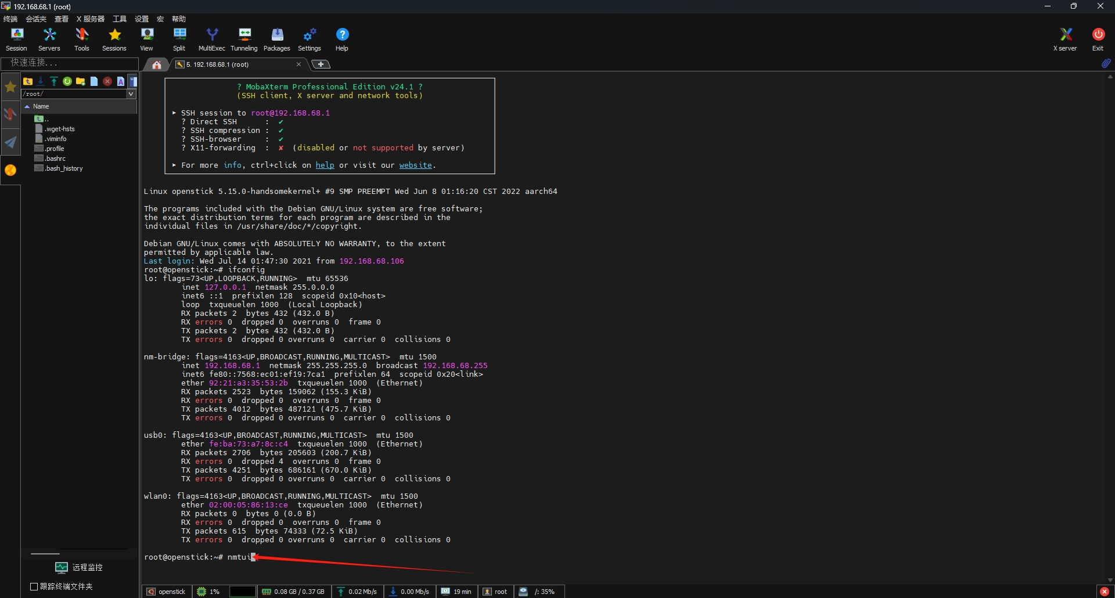Click the 0.02 Mb/s upload status
This screenshot has width=1115, height=598.
point(357,592)
